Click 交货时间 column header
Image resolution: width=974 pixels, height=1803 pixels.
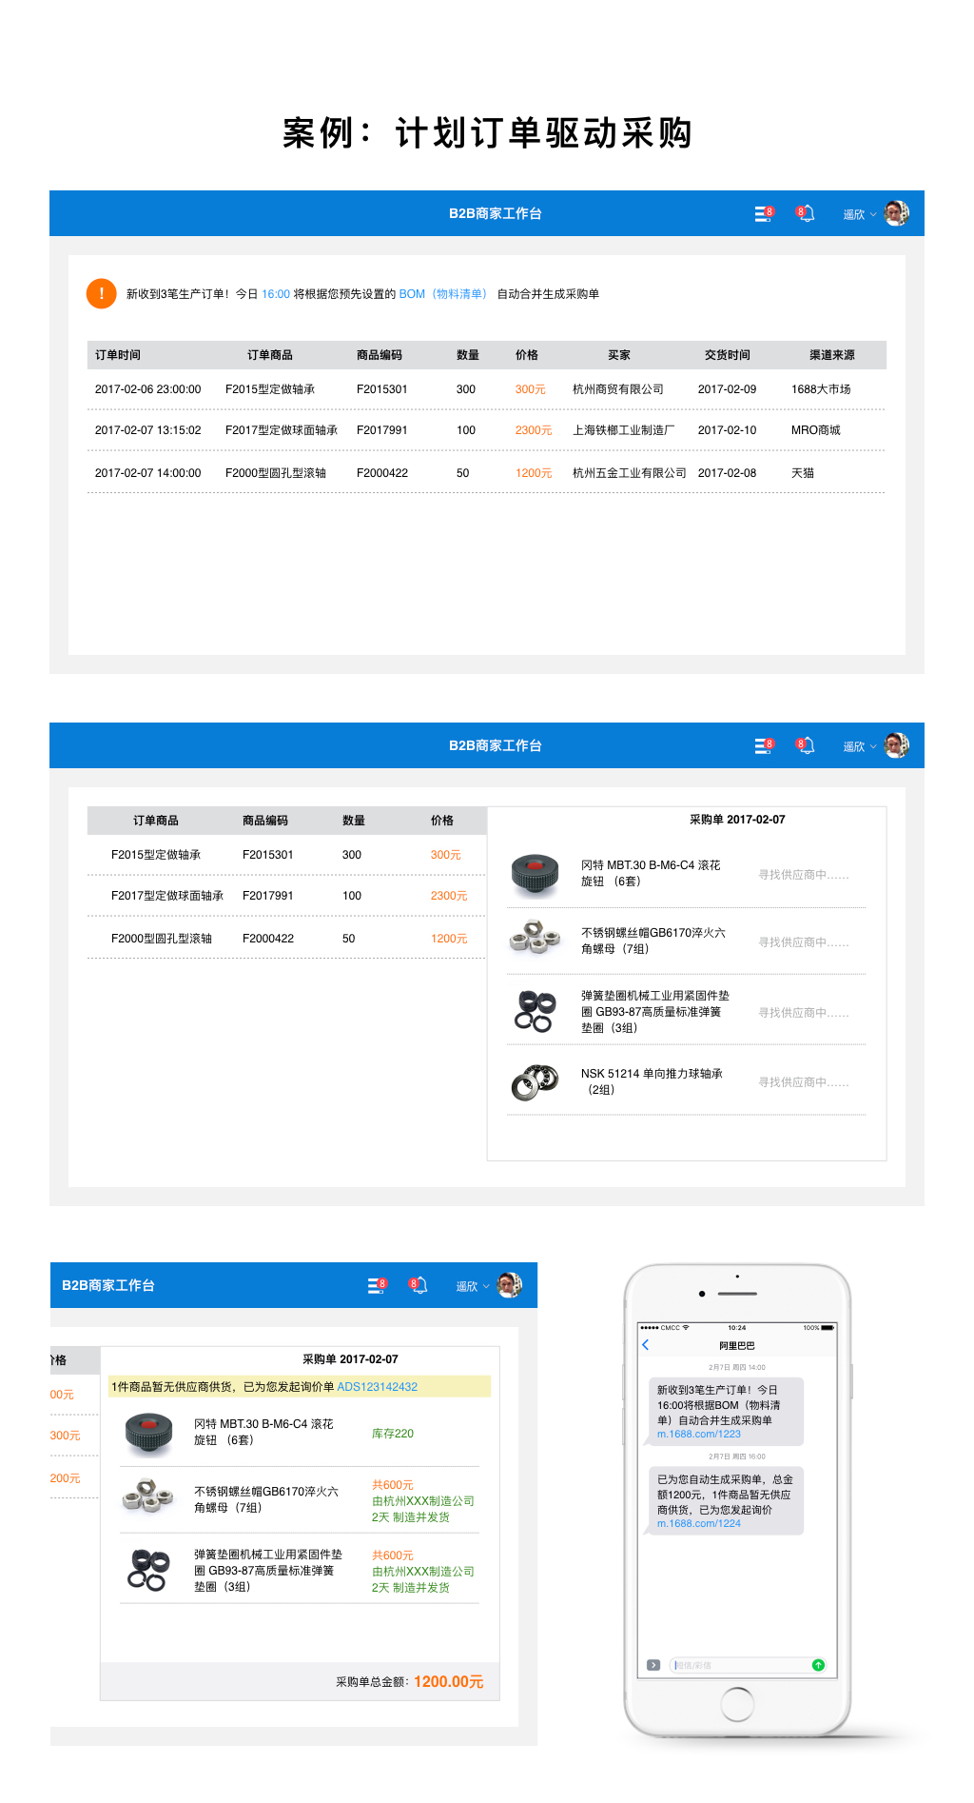coord(727,355)
